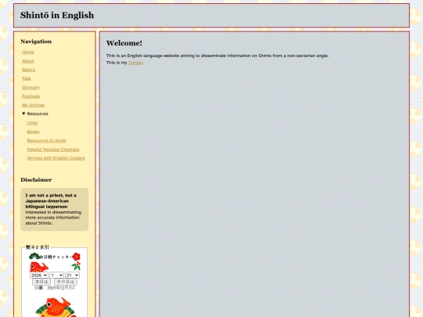The height and width of the screenshot is (317, 423).
Task: Follow the Tumblr link in the welcome text
Action: tap(136, 63)
